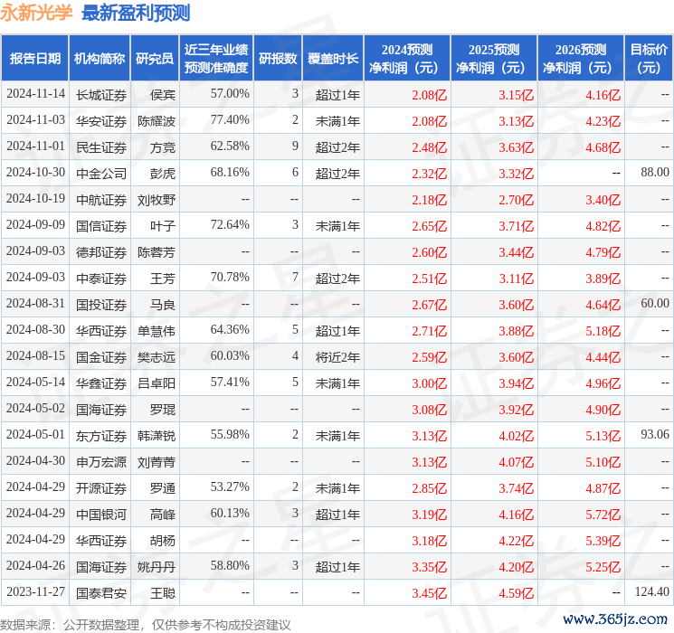Click 国泰君安 institution cell
This screenshot has height=633, width=674.
(101, 593)
